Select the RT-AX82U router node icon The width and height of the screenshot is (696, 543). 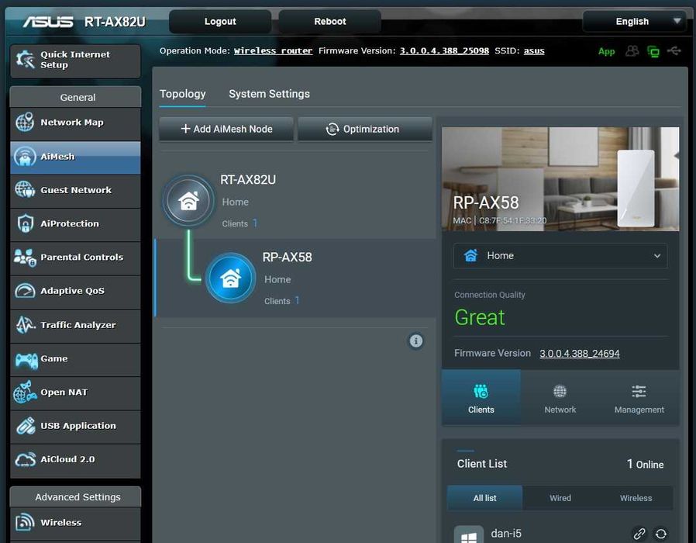pos(188,201)
